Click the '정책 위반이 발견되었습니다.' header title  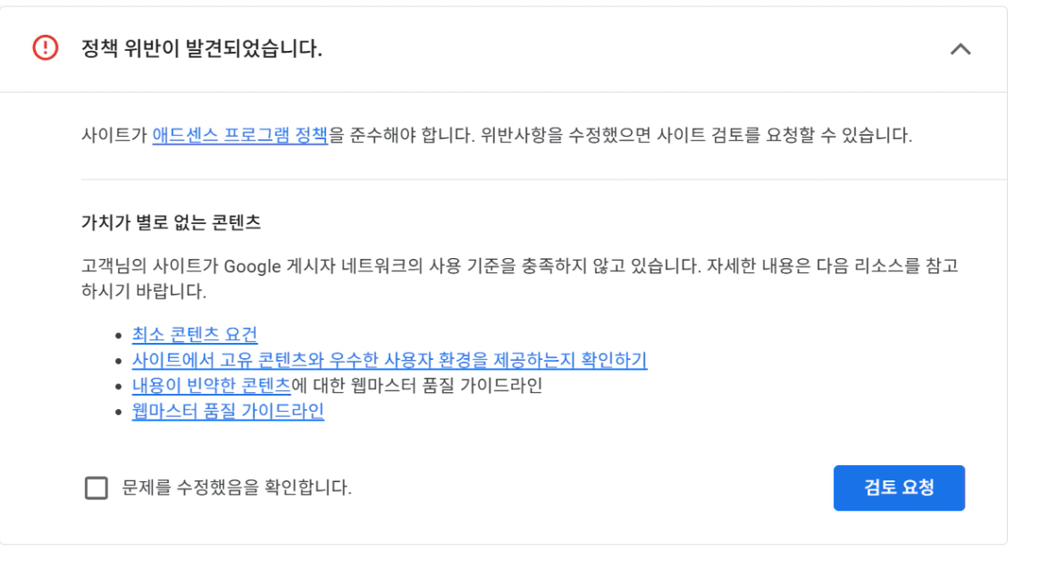(201, 49)
